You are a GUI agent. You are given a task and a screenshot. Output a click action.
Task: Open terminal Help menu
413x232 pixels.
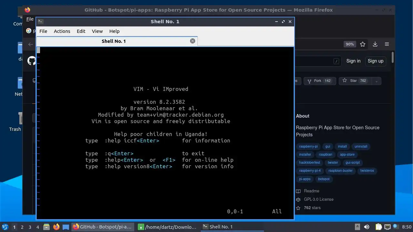click(115, 31)
